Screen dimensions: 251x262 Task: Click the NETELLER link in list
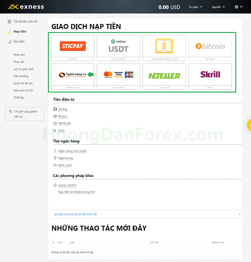(65, 124)
